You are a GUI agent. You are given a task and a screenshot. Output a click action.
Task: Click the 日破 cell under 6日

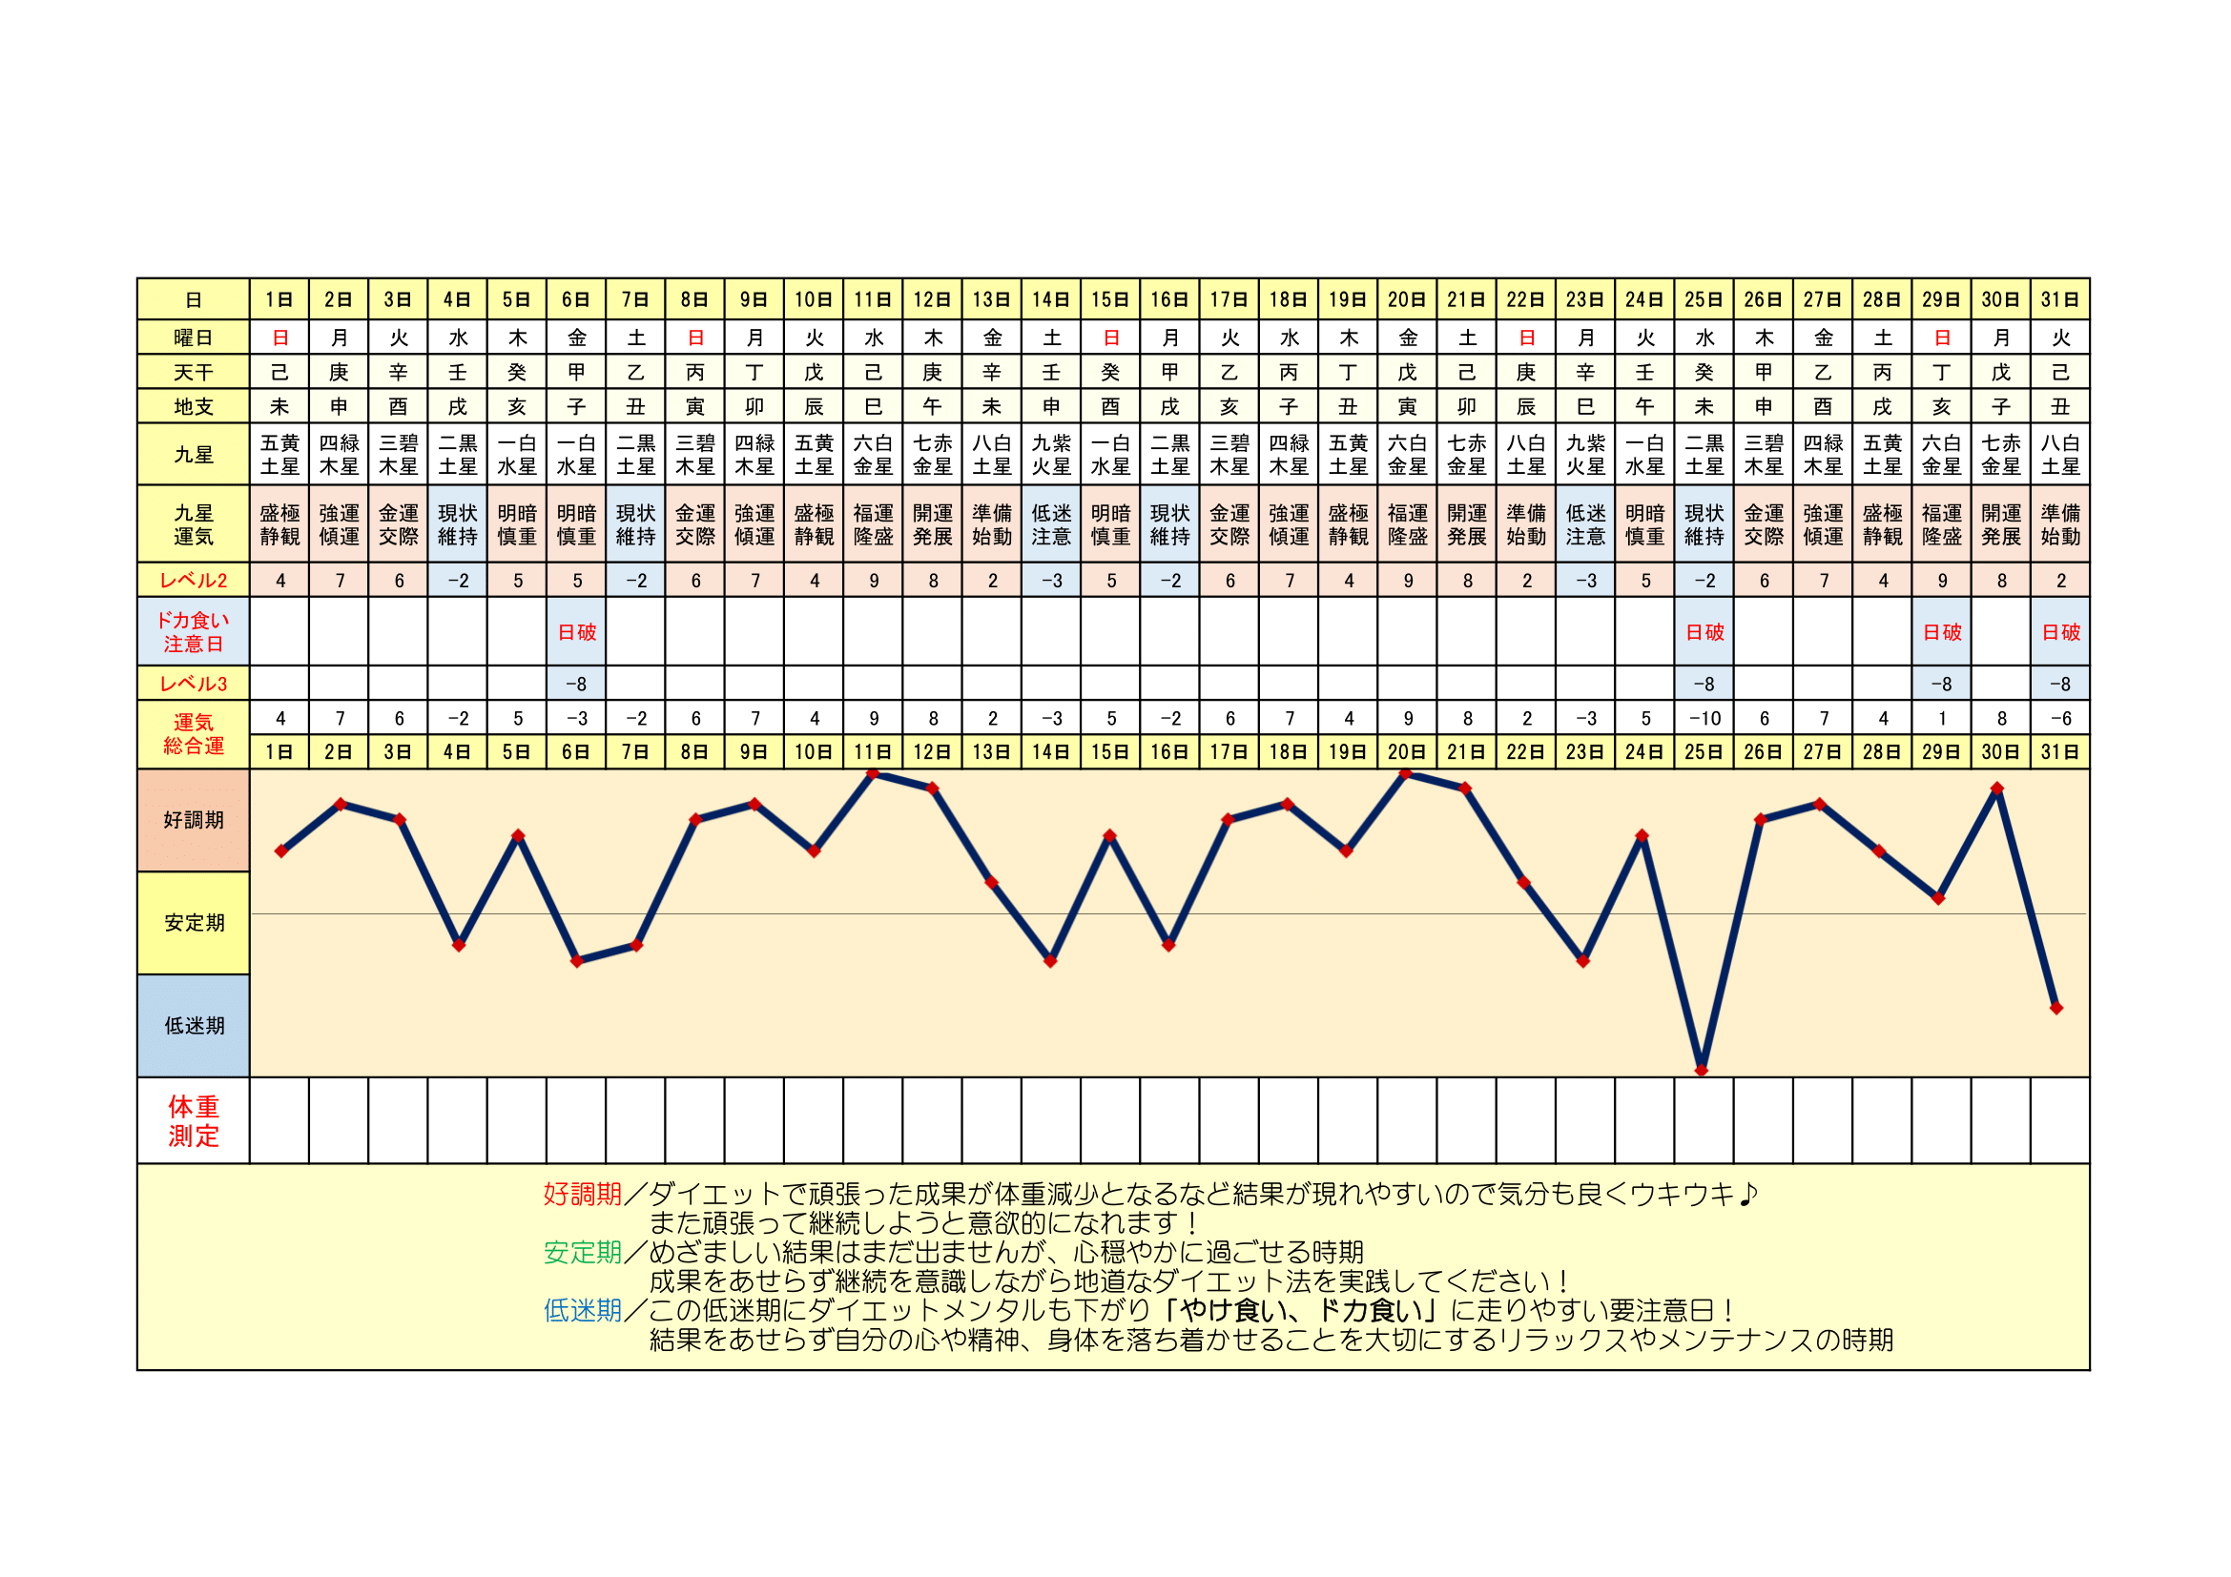(x=576, y=632)
